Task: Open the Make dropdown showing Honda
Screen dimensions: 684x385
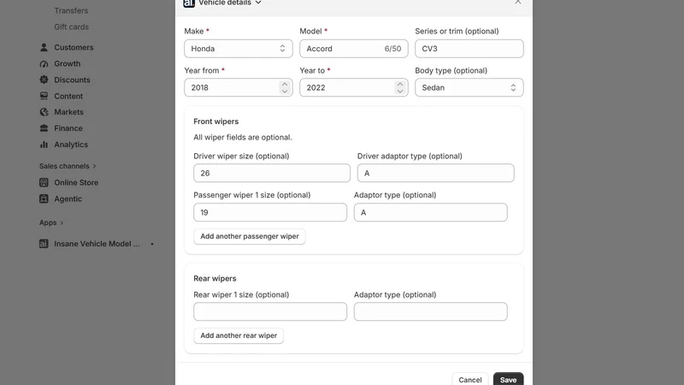Action: pyautogui.click(x=239, y=49)
